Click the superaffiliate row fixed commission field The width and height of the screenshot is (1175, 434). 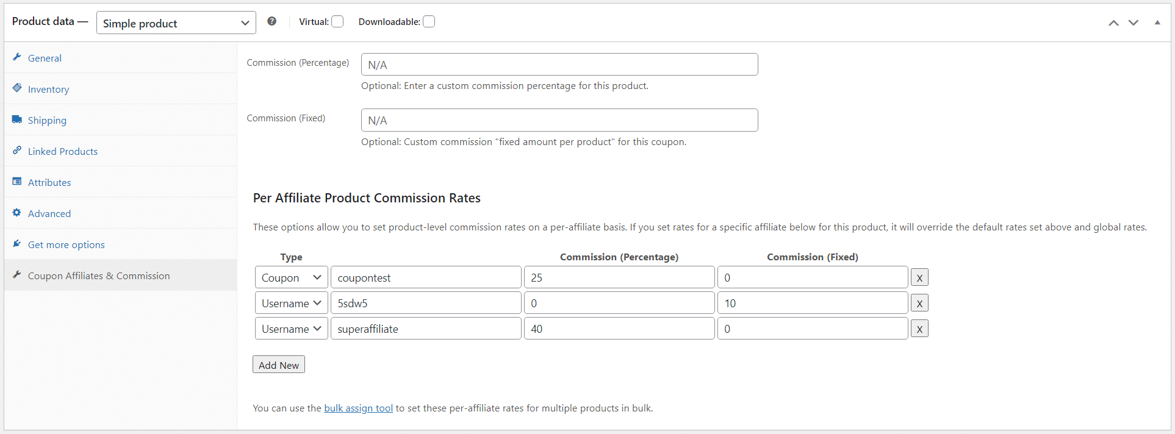(x=813, y=329)
